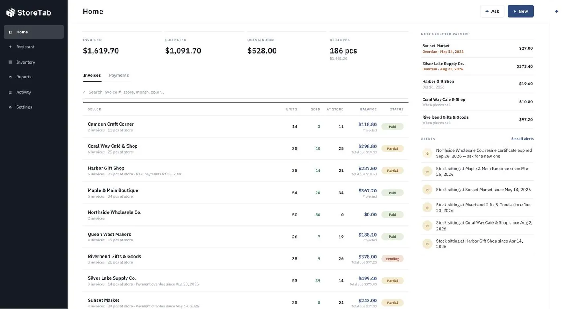Click the Partial status badge for Sunset Market
The height and width of the screenshot is (309, 564).
pyautogui.click(x=392, y=303)
